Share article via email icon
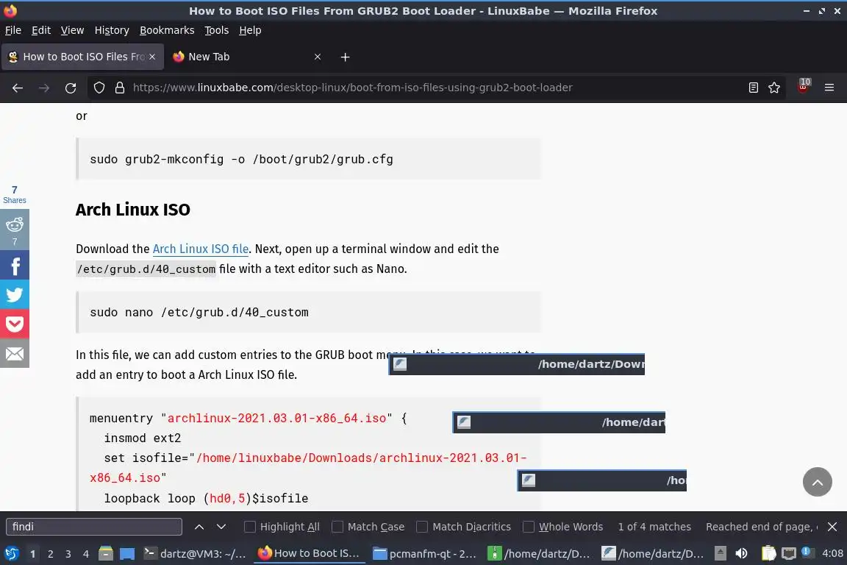 pyautogui.click(x=15, y=354)
